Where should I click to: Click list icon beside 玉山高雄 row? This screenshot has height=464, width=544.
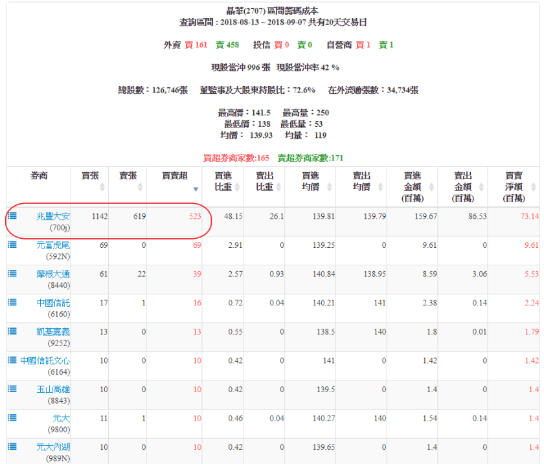pos(12,389)
